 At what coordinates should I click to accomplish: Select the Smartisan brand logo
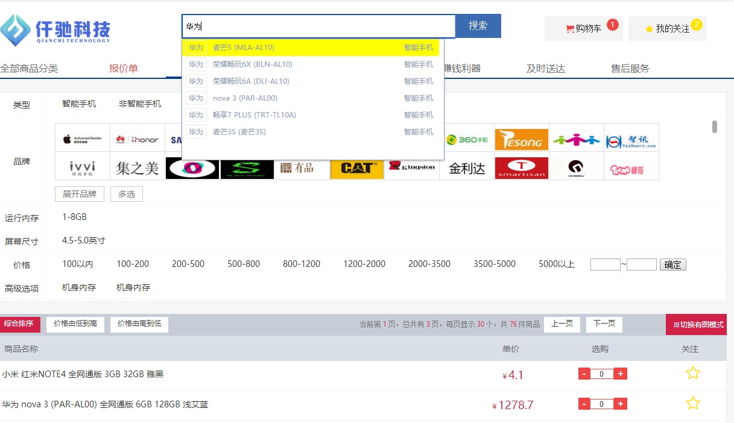(x=522, y=168)
